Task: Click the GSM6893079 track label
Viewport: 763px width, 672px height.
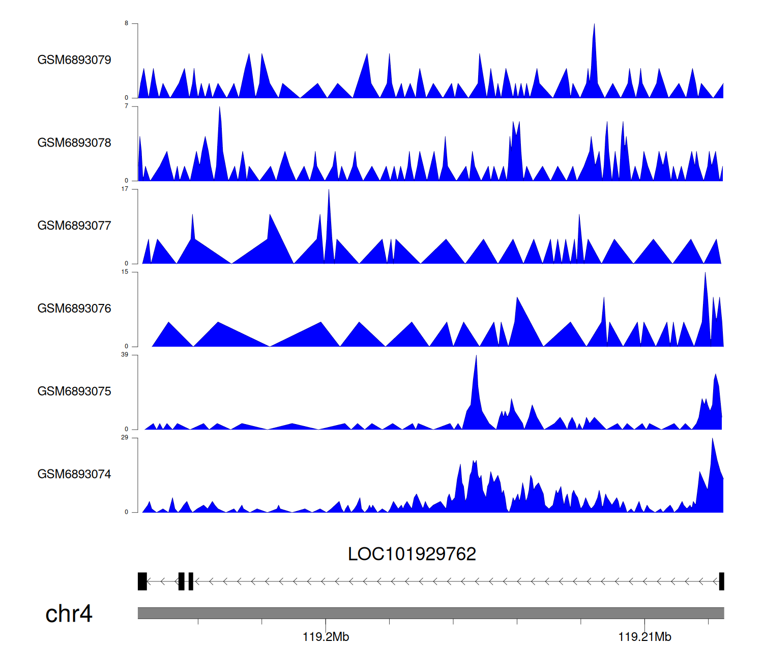Action: [x=74, y=60]
